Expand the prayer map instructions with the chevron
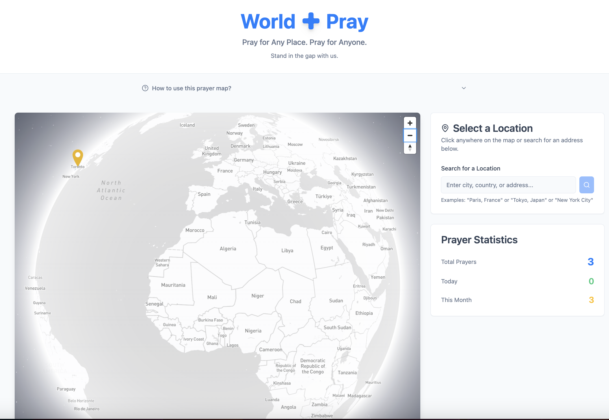Screen dimensions: 609x420 click(x=464, y=88)
